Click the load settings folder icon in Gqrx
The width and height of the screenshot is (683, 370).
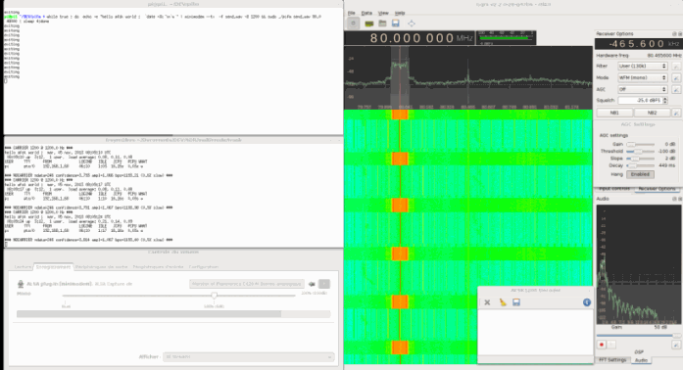382,23
